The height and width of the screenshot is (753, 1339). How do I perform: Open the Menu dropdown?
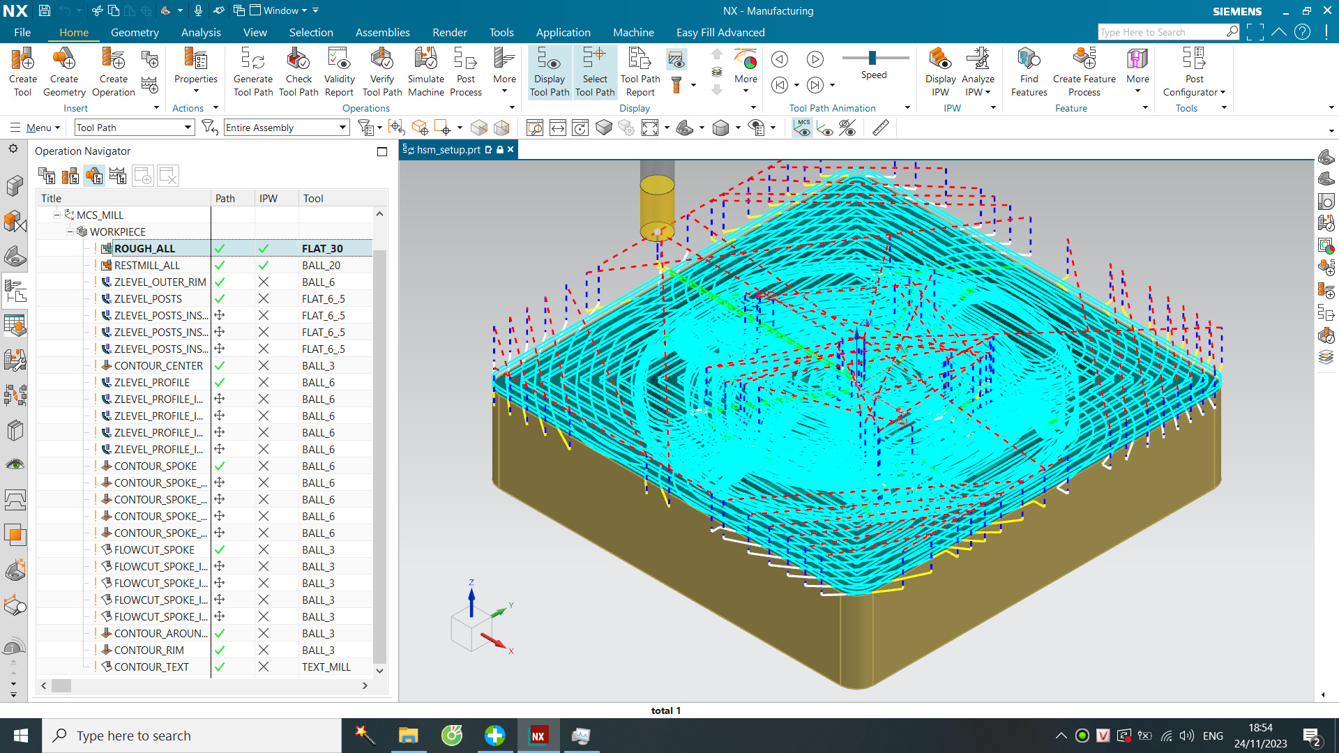(36, 128)
